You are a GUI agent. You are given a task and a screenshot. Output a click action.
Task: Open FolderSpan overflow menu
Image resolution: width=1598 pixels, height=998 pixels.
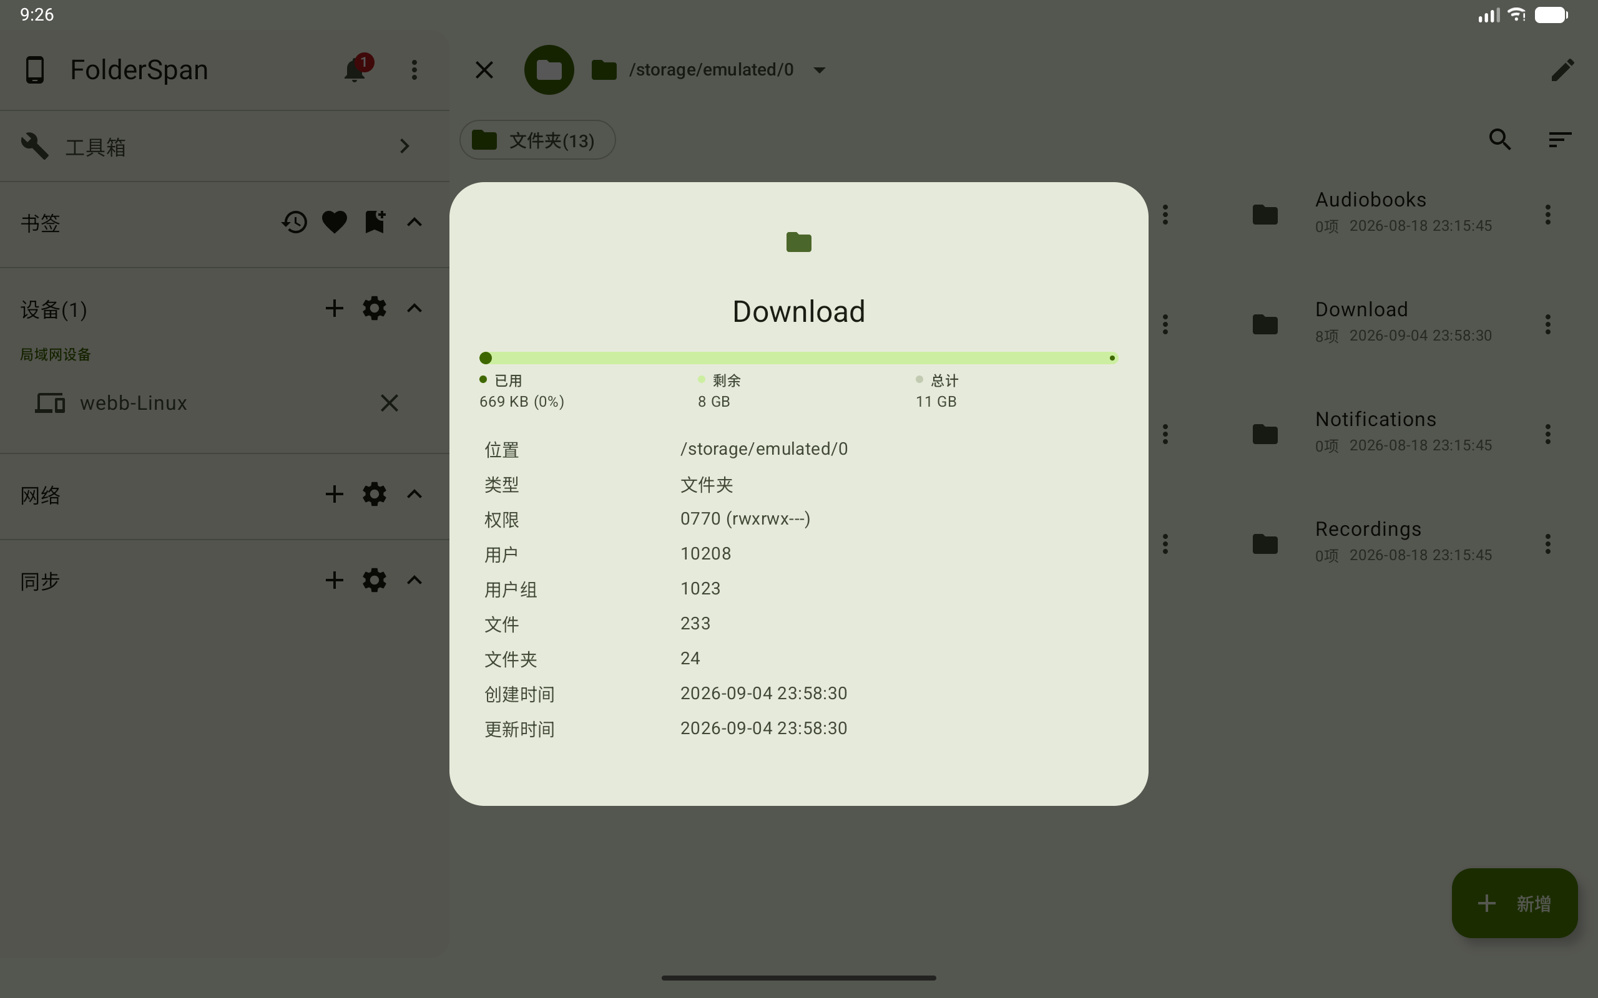pyautogui.click(x=414, y=69)
